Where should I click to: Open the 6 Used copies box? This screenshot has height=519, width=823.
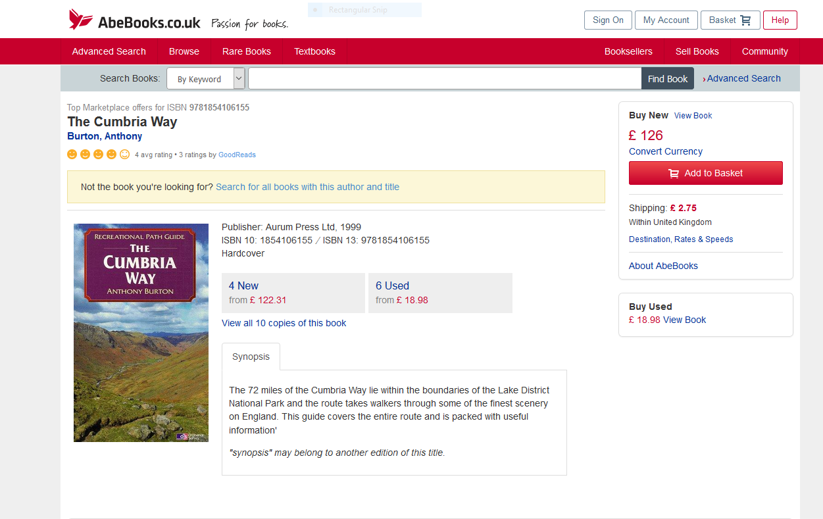(439, 293)
